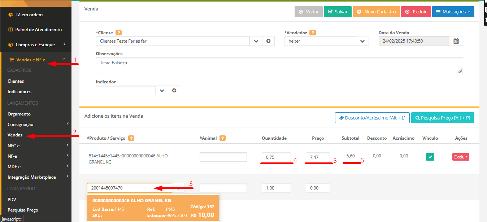487x222 pixels.
Task: Expand the Indicador dropdown
Action: click(x=162, y=91)
